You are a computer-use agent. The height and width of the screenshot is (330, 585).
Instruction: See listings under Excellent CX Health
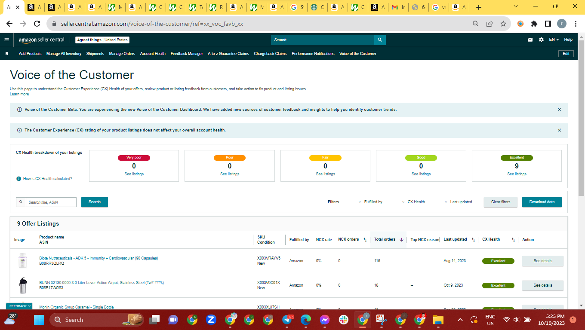[517, 174]
